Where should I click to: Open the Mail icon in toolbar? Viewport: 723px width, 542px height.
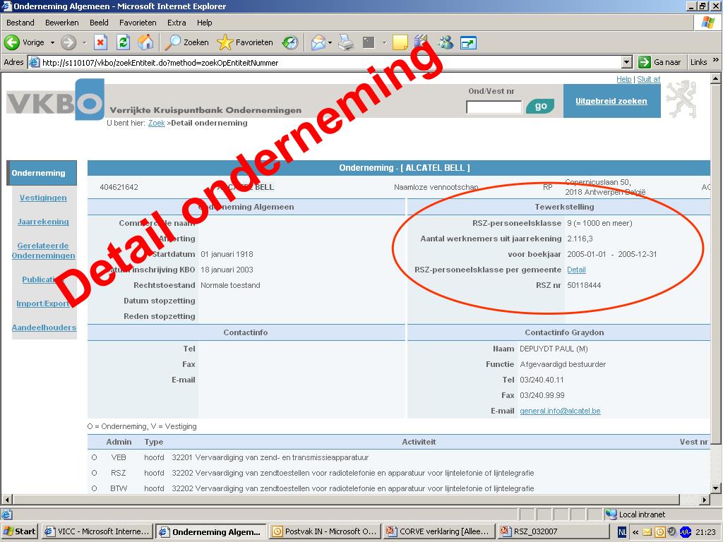(x=318, y=42)
